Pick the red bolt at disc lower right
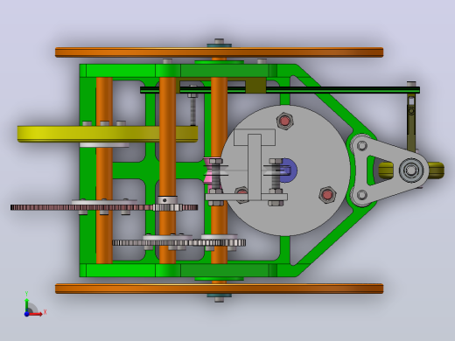 [x=327, y=195]
